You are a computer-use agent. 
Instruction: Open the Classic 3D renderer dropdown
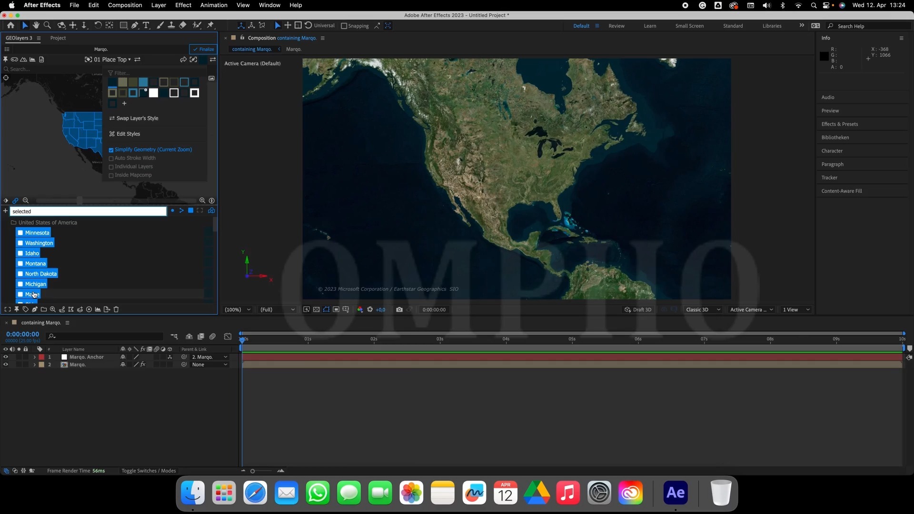click(x=703, y=310)
